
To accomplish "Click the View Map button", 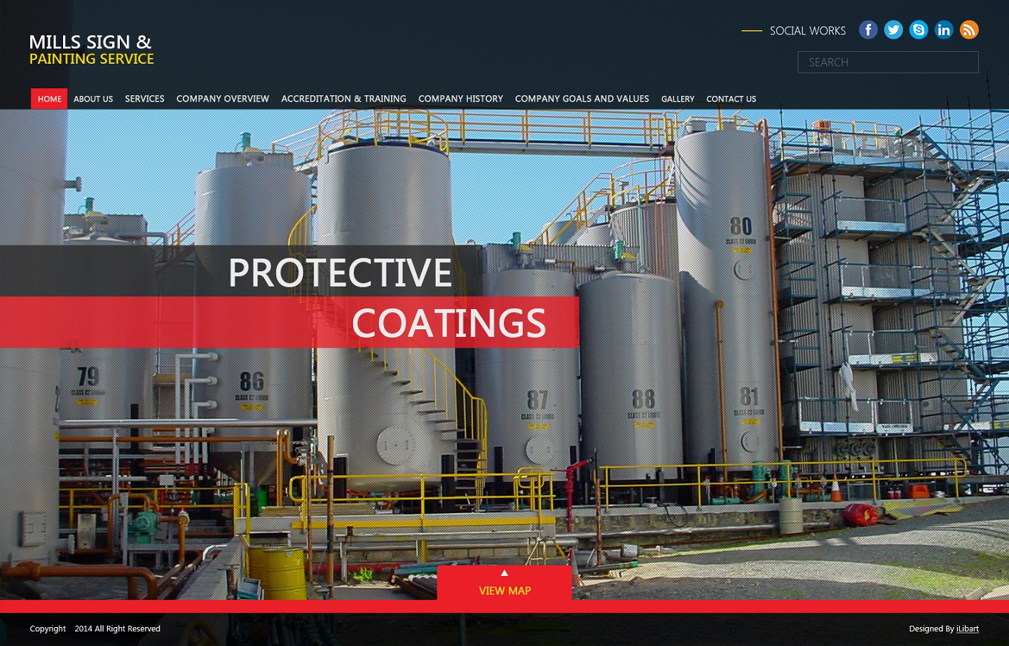I will (x=504, y=583).
